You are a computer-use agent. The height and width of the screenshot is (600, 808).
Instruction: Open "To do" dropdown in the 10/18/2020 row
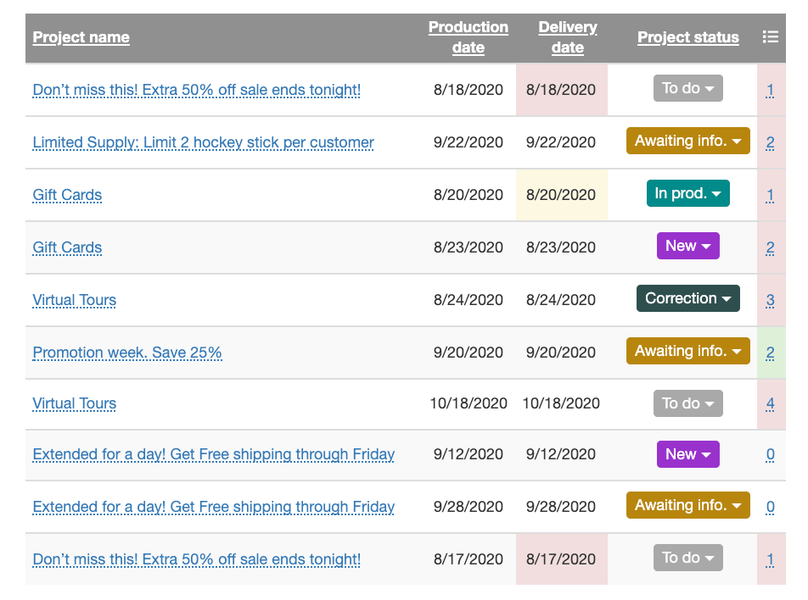(x=687, y=403)
